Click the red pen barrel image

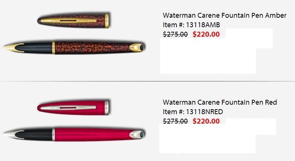tap(74, 134)
